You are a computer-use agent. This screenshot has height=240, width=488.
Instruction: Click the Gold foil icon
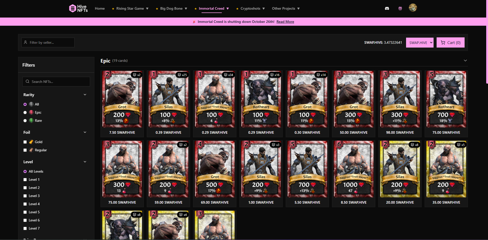[31, 142]
